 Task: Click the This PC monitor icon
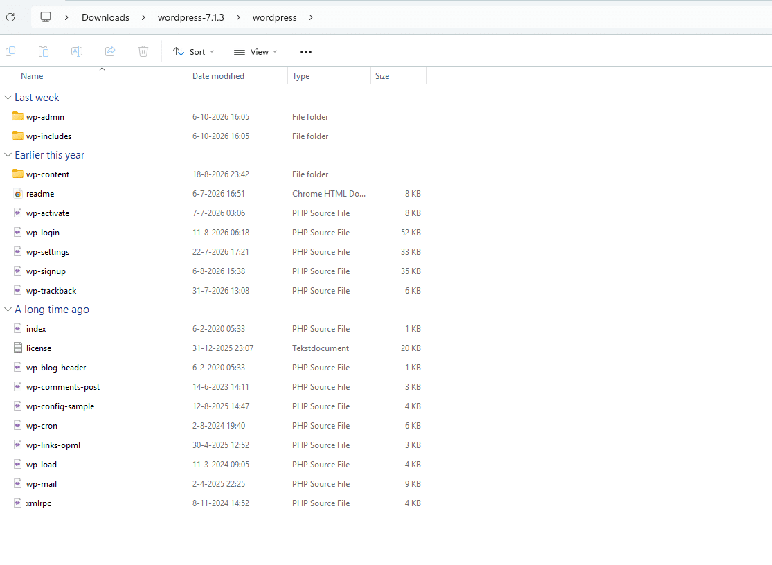click(46, 17)
